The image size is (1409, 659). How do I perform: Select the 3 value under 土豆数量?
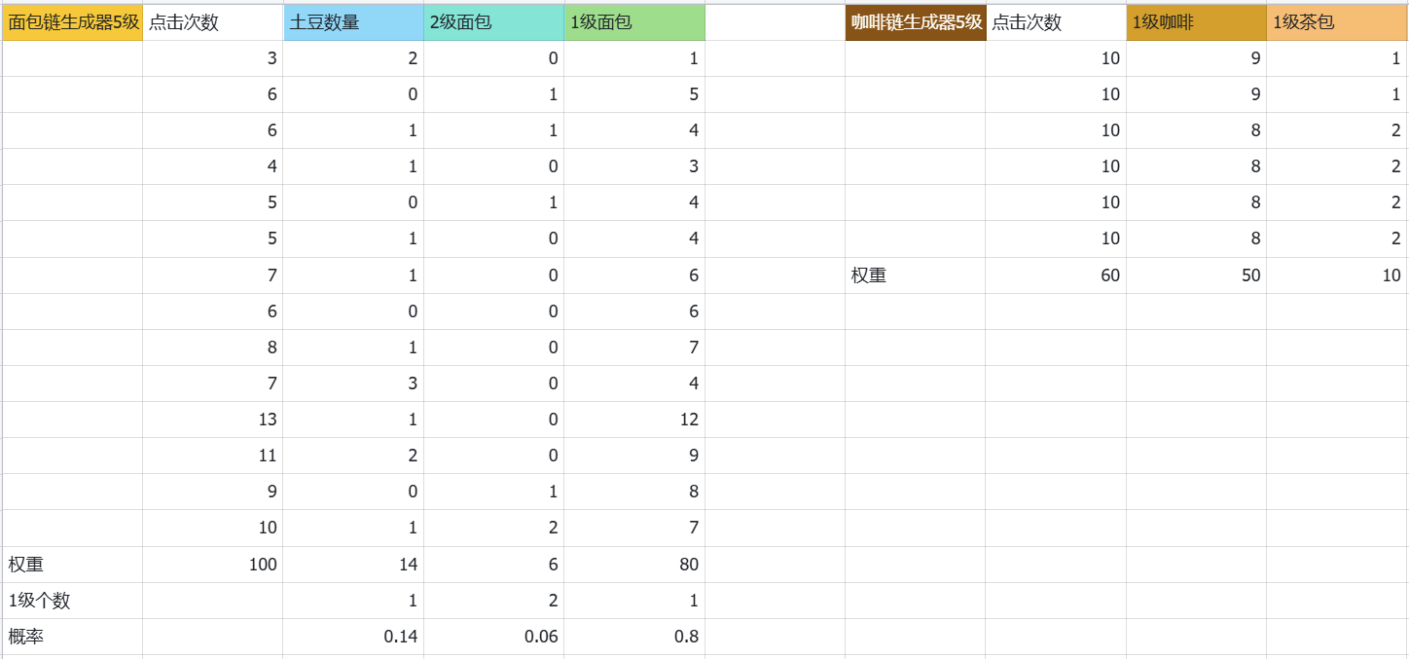[x=353, y=384]
